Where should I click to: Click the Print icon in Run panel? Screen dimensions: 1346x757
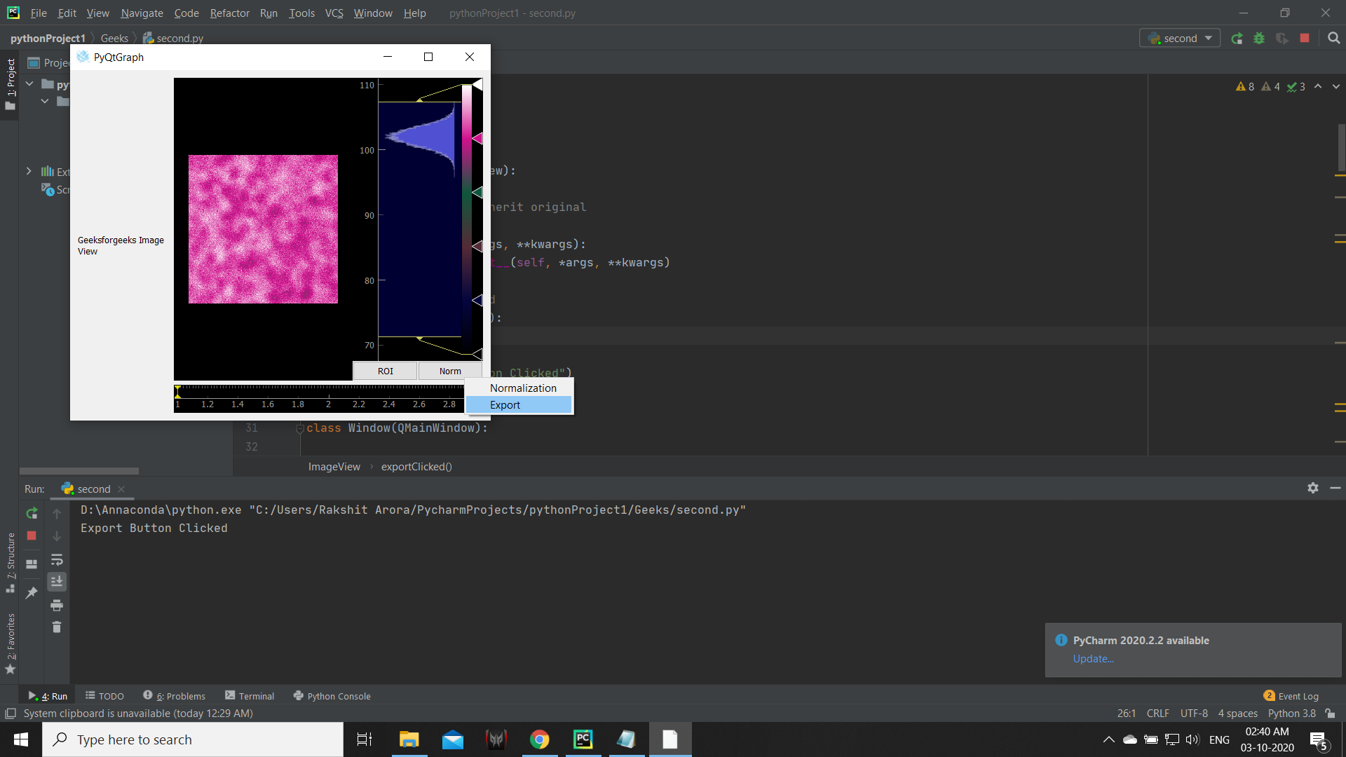[57, 605]
